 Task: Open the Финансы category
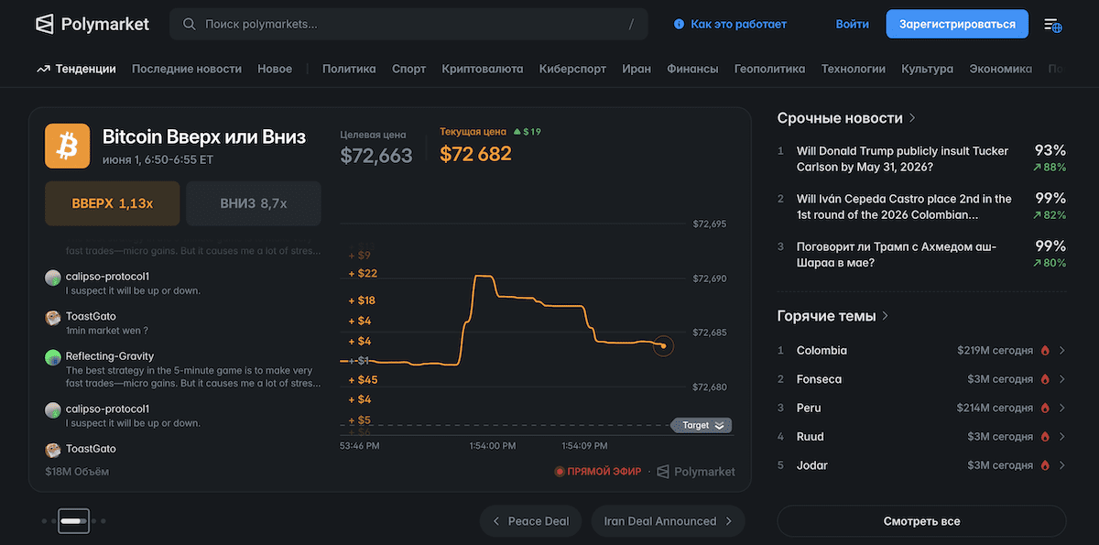pyautogui.click(x=692, y=69)
